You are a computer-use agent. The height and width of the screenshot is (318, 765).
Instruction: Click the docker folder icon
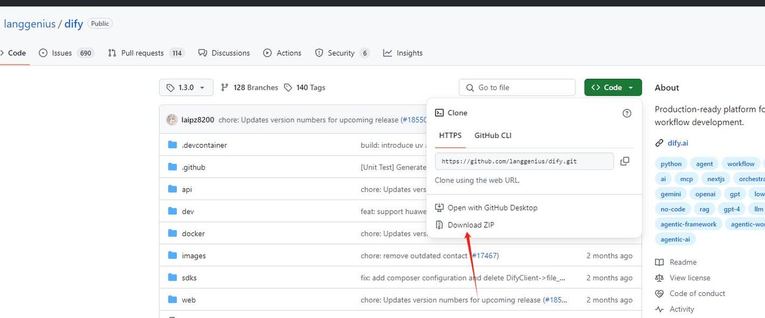(x=173, y=233)
